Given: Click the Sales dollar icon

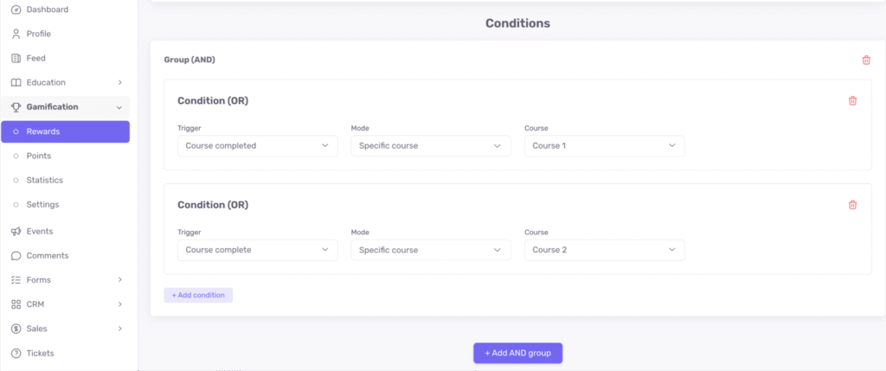Looking at the screenshot, I should [16, 329].
